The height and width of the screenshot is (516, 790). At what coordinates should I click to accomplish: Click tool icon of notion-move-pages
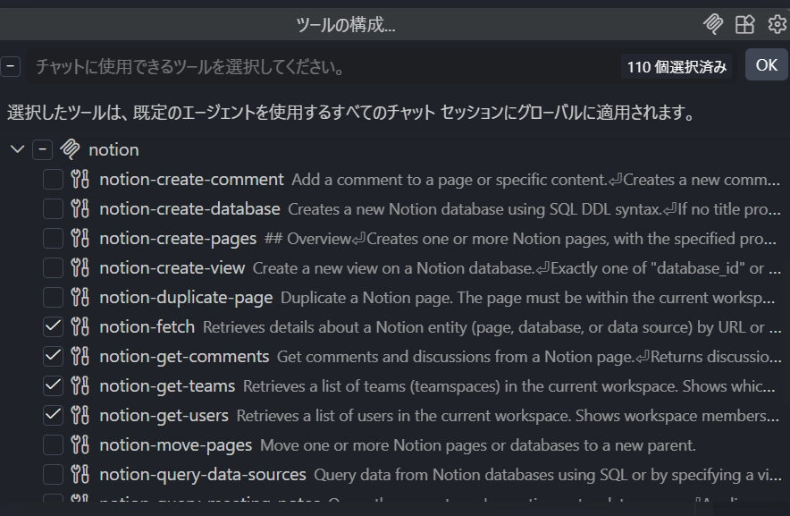(80, 444)
